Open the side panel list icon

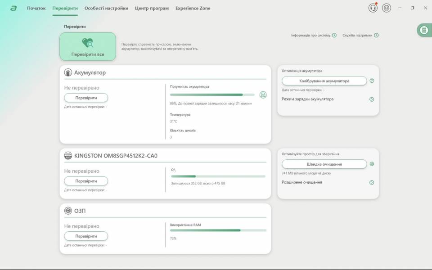coord(424,30)
